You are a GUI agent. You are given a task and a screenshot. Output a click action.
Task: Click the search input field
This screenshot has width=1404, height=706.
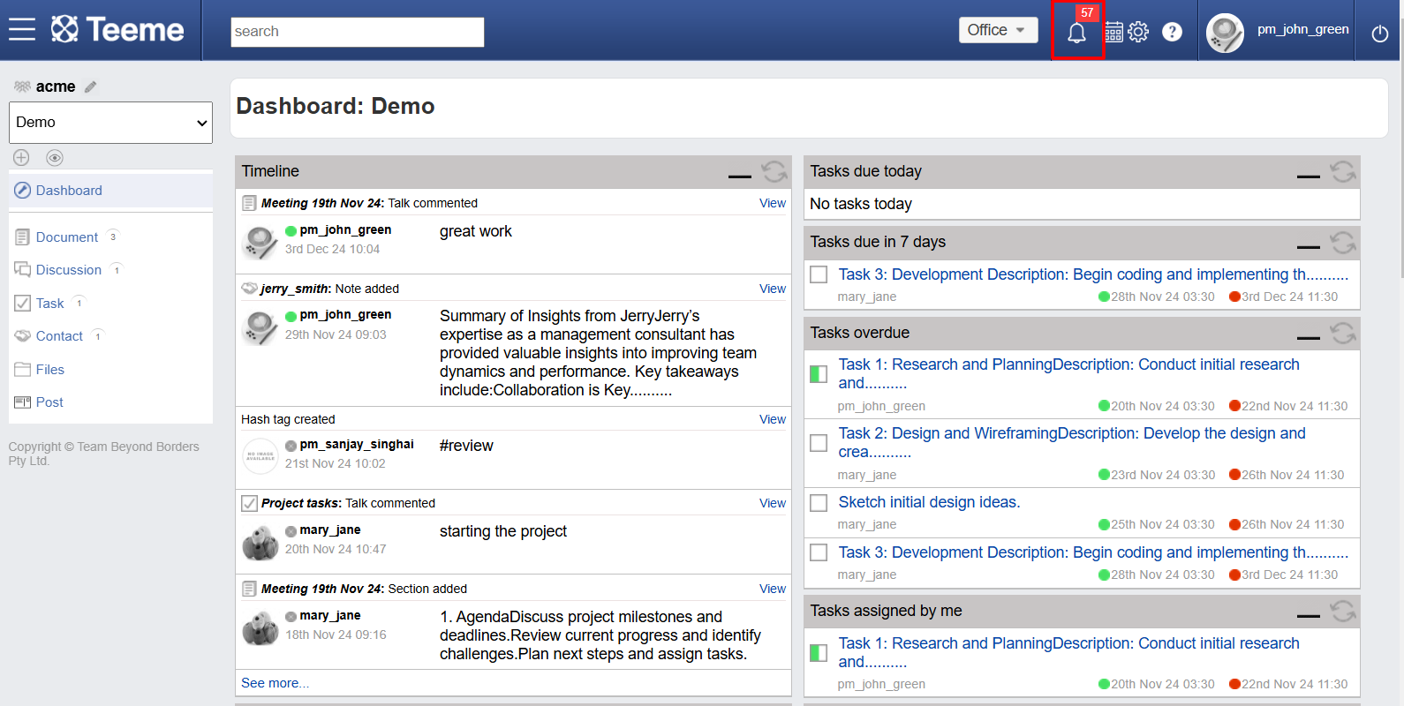pos(358,32)
